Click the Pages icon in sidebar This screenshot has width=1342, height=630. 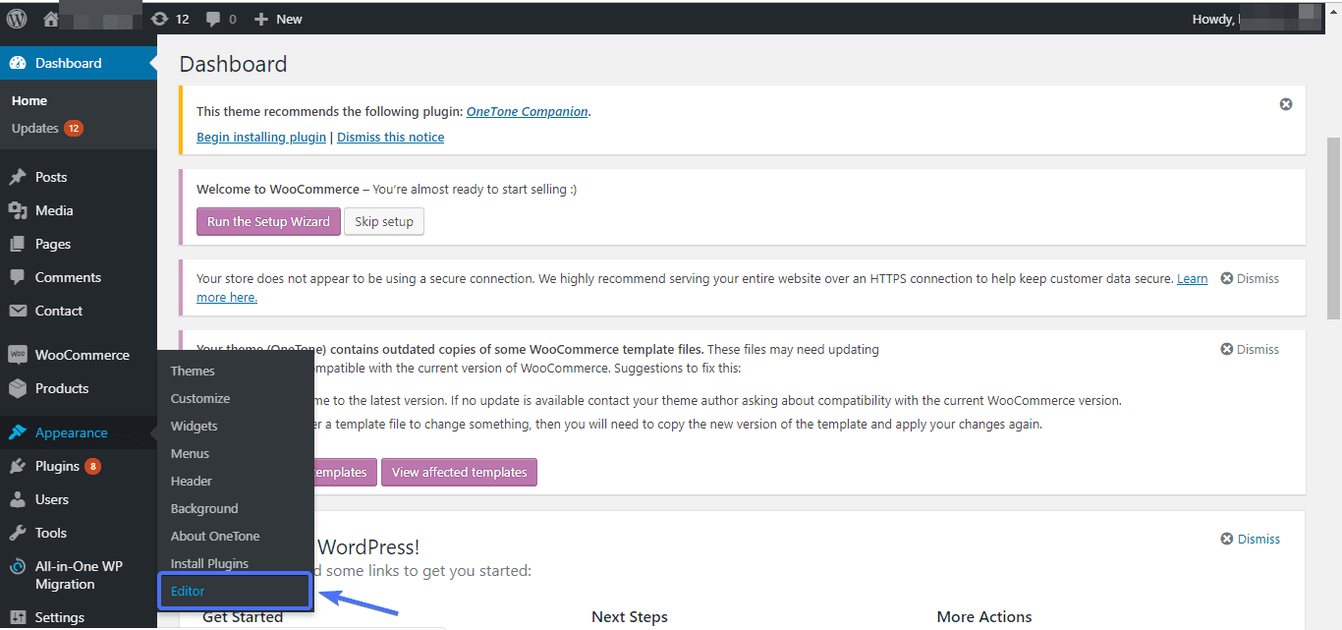(x=18, y=244)
